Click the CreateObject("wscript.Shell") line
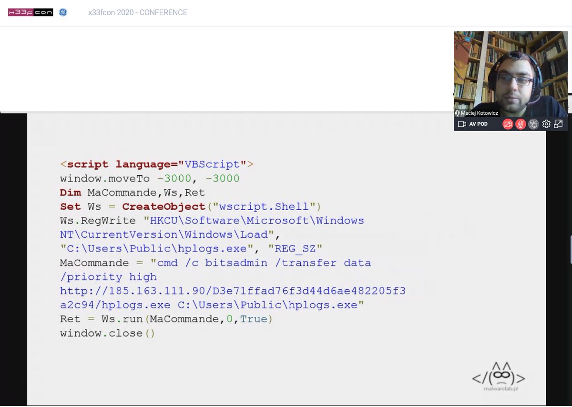Image resolution: width=572 pixels, height=407 pixels. point(191,207)
